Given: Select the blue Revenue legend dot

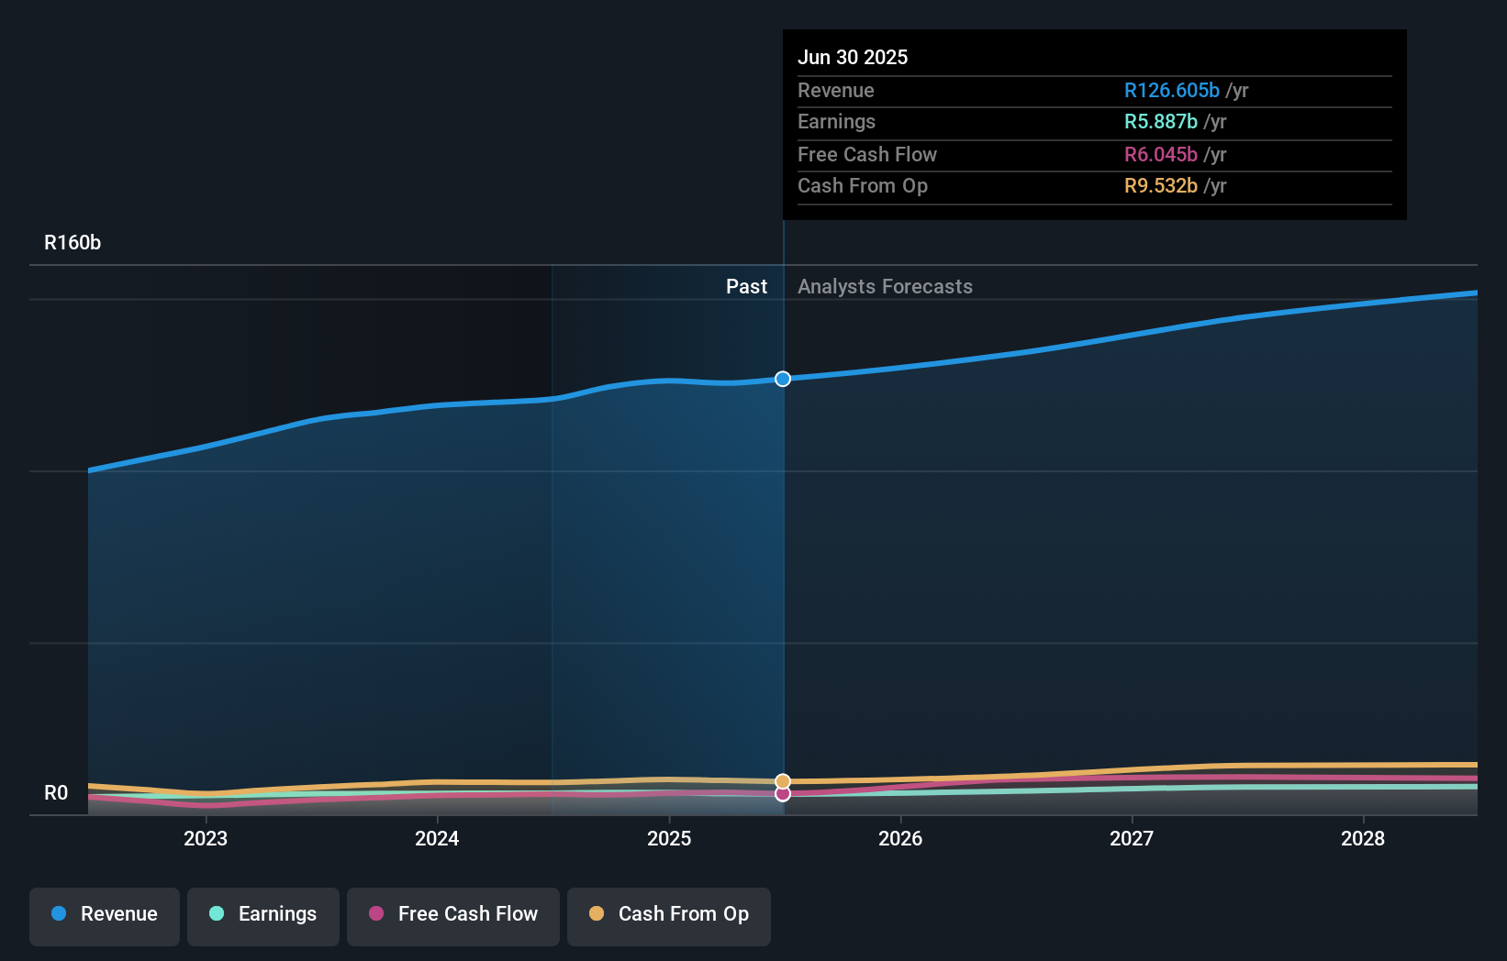Looking at the screenshot, I should 58,914.
